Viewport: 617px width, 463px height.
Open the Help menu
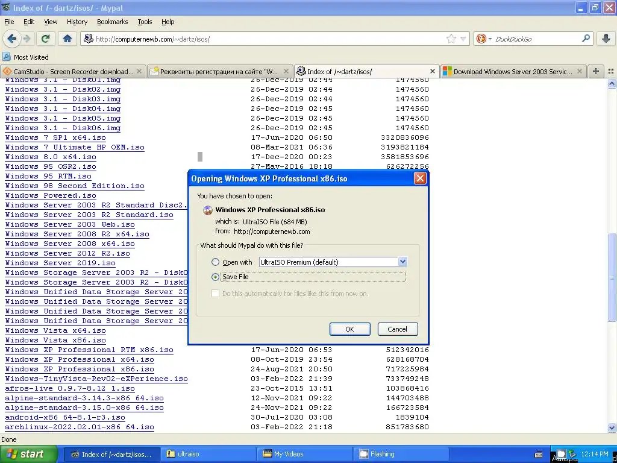[x=168, y=22]
